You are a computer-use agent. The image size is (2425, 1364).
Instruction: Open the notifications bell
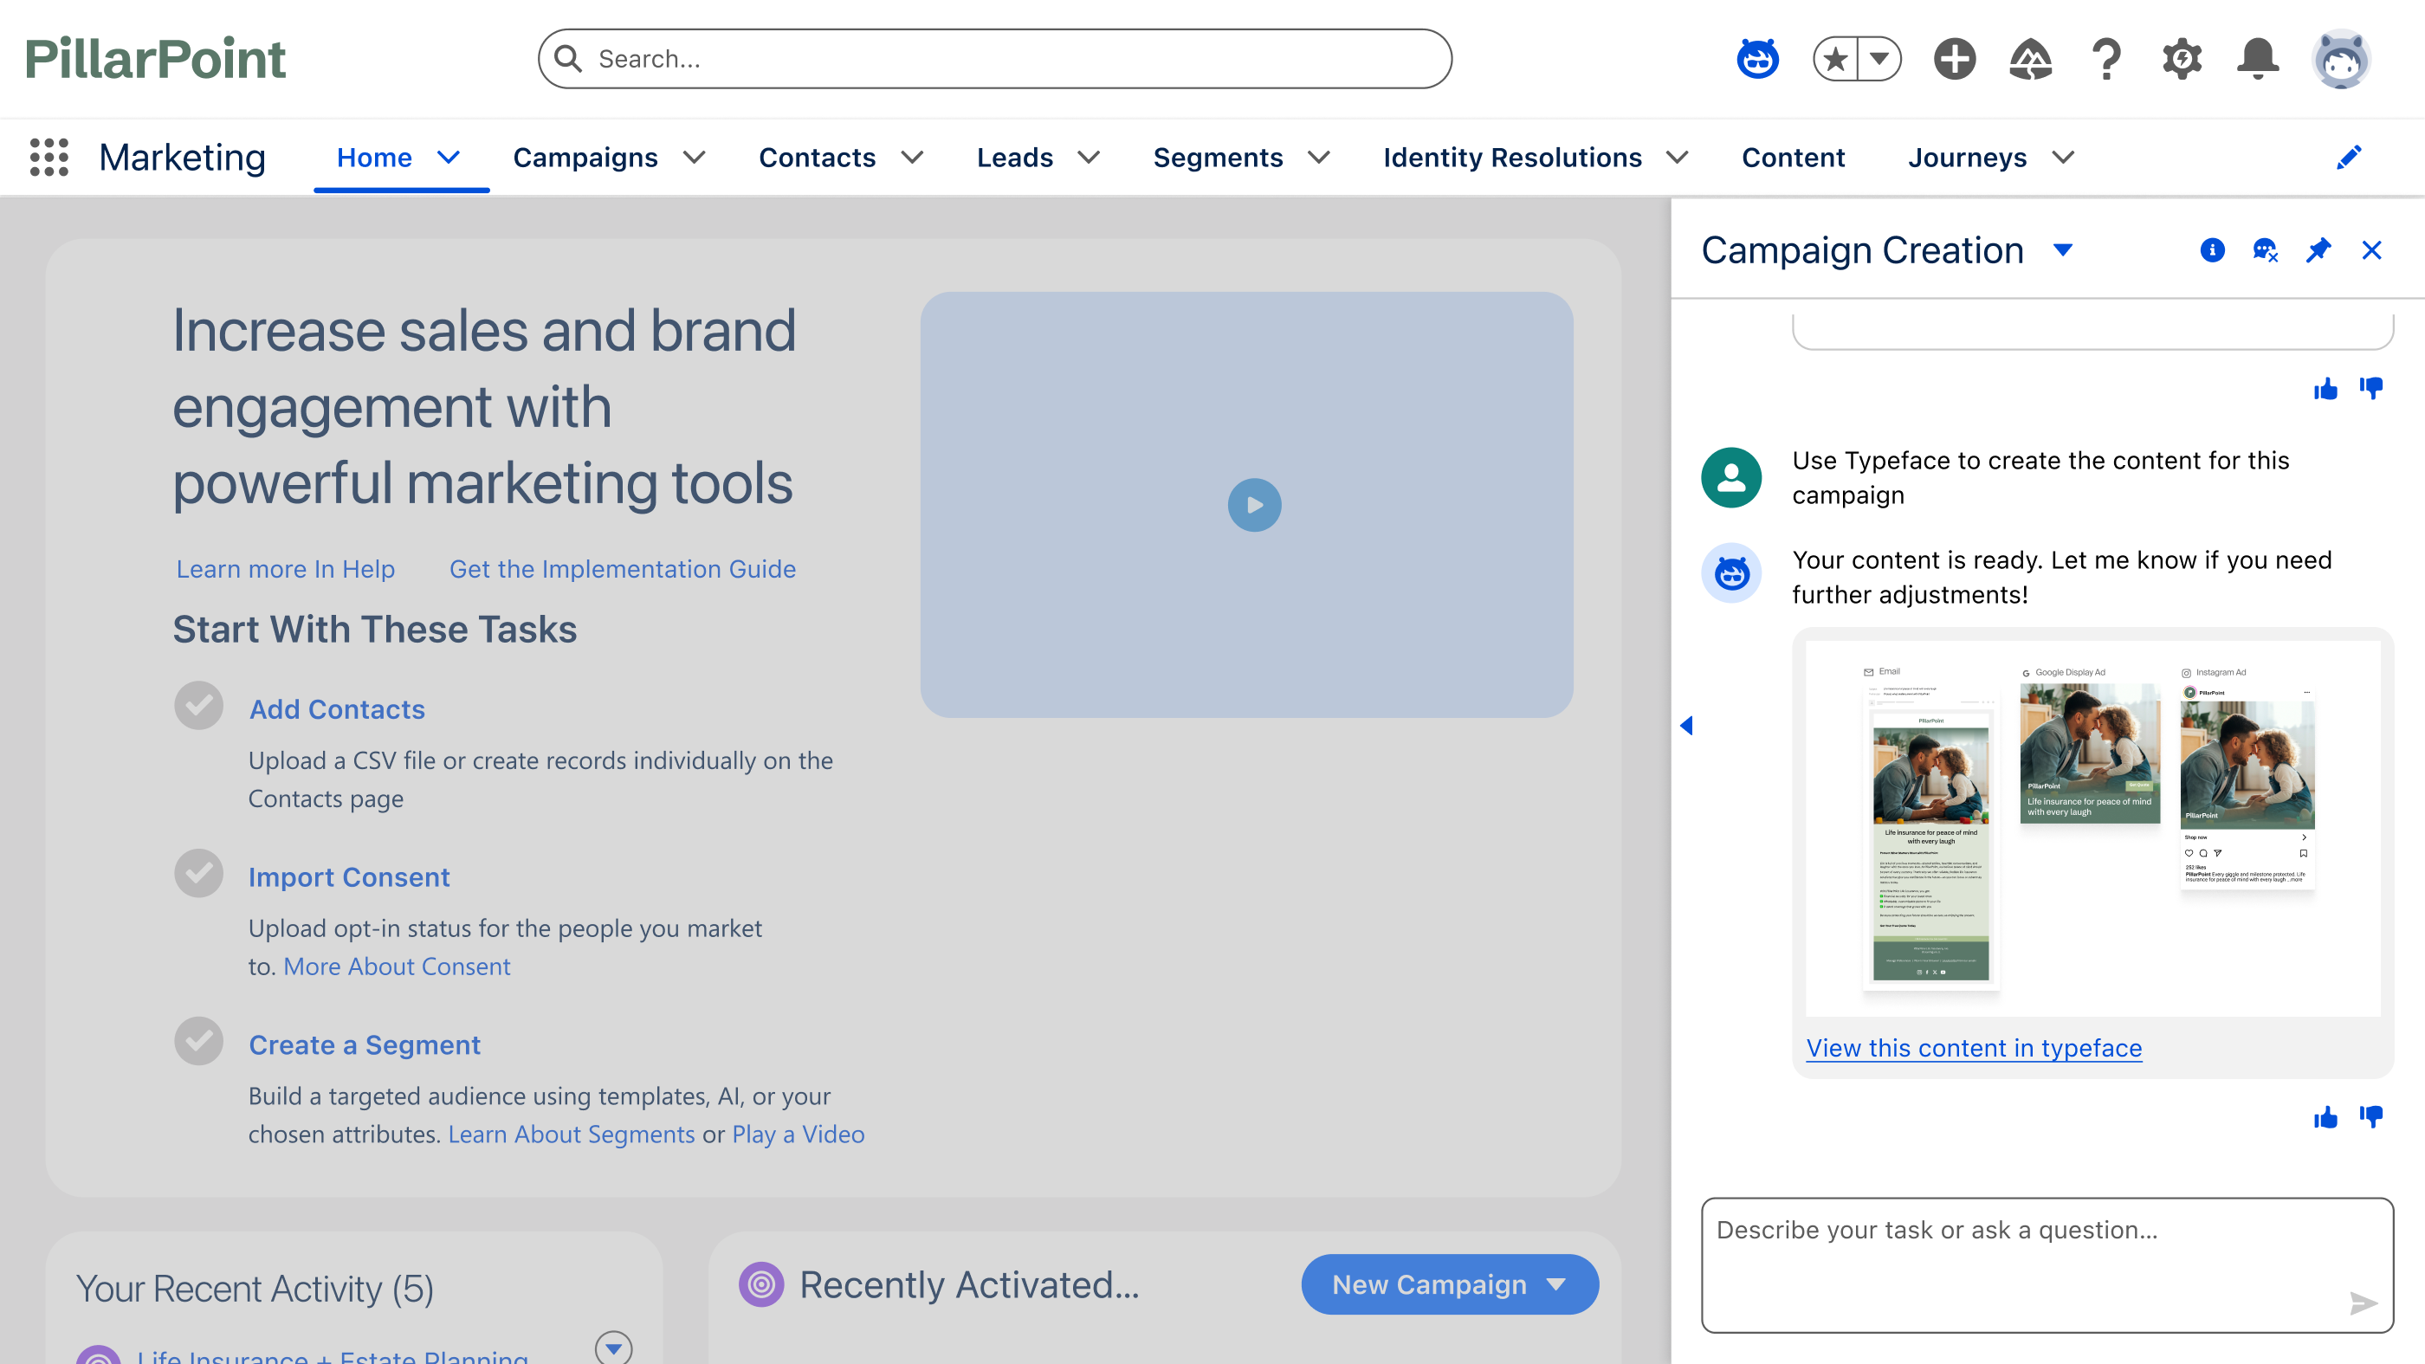[x=2258, y=59]
